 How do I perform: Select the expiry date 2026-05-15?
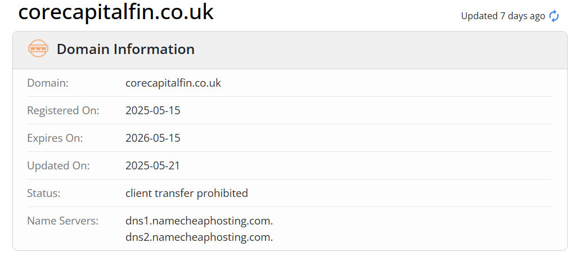[152, 138]
